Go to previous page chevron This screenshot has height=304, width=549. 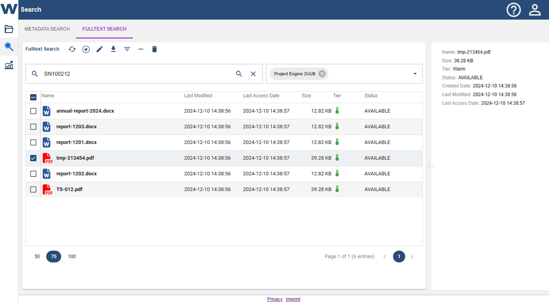coord(385,257)
